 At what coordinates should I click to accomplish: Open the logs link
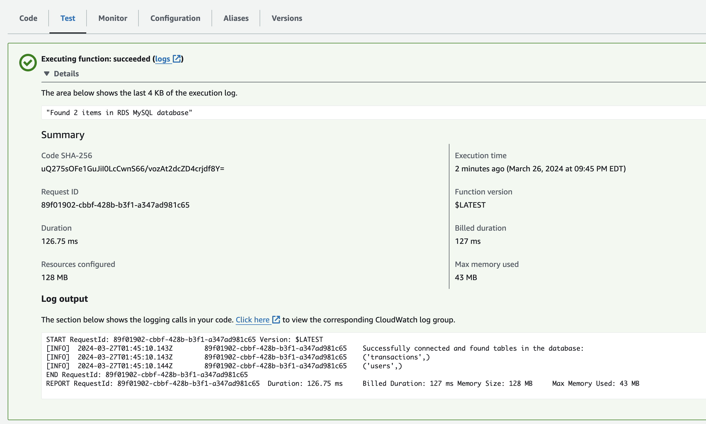pos(163,59)
